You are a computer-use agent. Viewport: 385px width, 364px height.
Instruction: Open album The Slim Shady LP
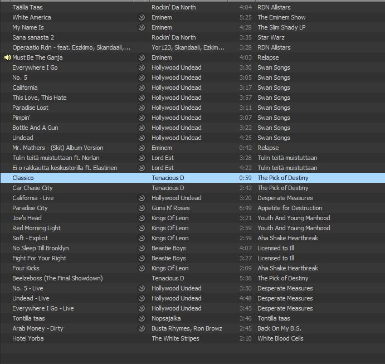click(x=281, y=27)
